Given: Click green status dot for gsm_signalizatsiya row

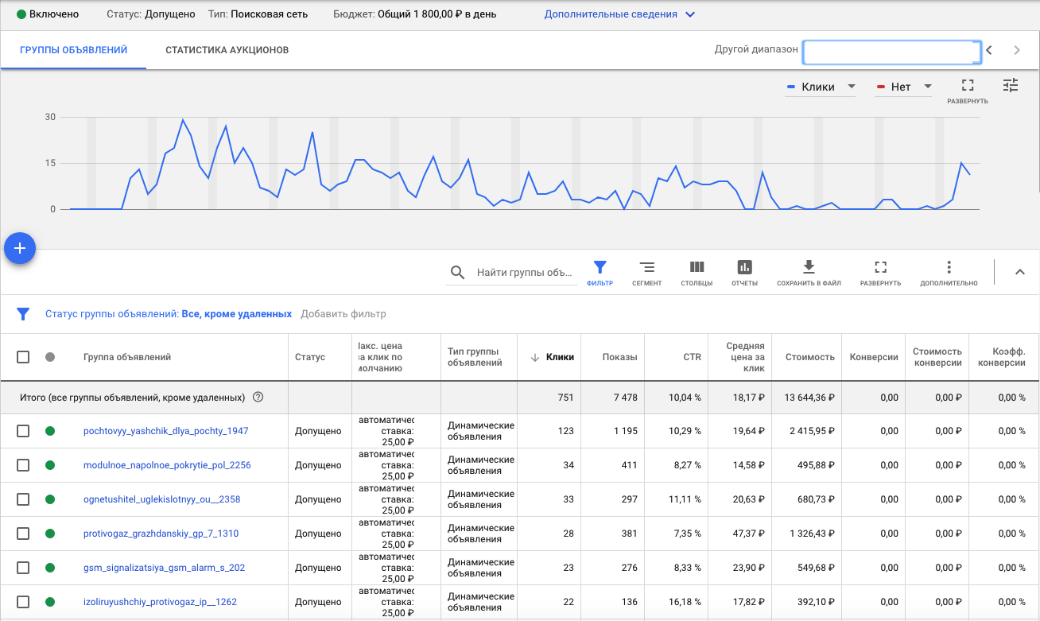Looking at the screenshot, I should pos(50,568).
